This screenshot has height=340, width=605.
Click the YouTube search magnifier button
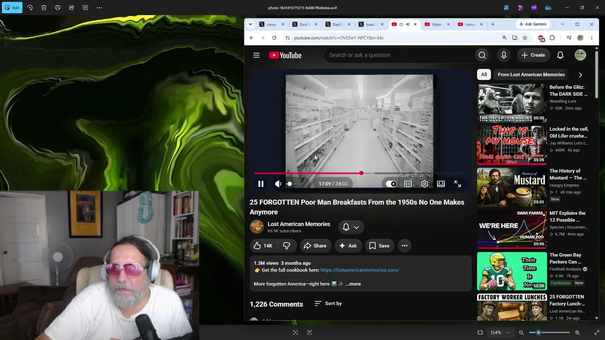click(482, 55)
